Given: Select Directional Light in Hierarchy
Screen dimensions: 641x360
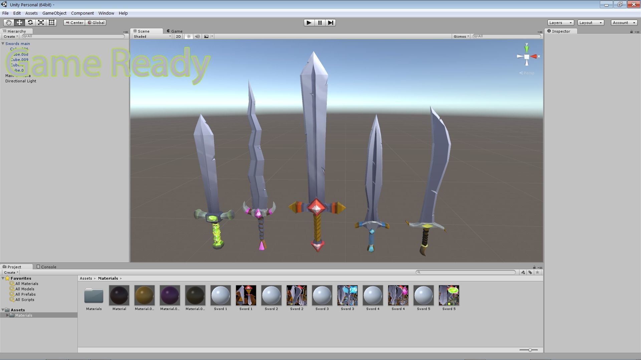Looking at the screenshot, I should point(21,81).
